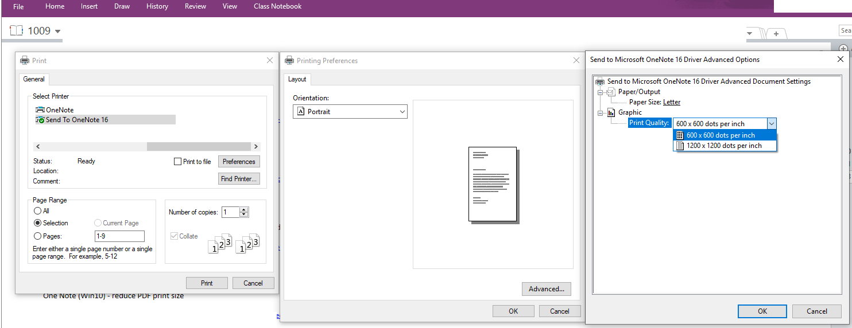Increase number of copies with up arrow
The width and height of the screenshot is (852, 328).
(244, 209)
